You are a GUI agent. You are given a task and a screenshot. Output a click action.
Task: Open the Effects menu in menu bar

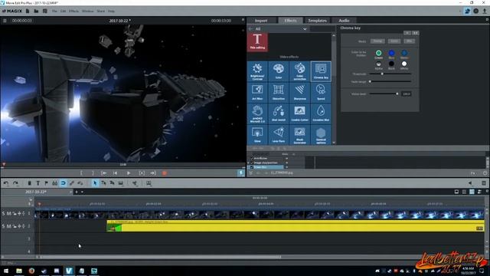click(x=73, y=11)
